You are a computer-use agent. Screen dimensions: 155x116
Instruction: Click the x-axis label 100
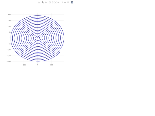point(52,65)
